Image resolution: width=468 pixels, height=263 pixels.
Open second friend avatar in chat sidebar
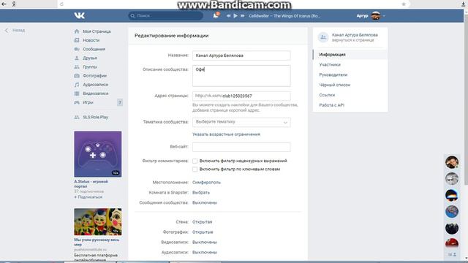(x=452, y=178)
